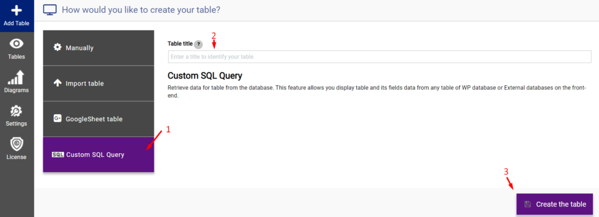The width and height of the screenshot is (599, 217).
Task: Open the Diagrams bar chart icon
Action: click(16, 78)
